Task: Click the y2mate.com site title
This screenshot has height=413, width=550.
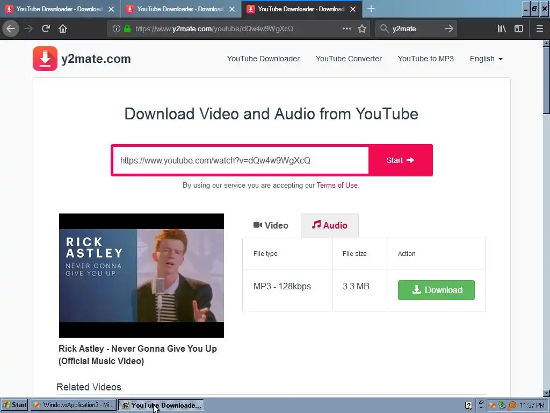Action: 96,59
